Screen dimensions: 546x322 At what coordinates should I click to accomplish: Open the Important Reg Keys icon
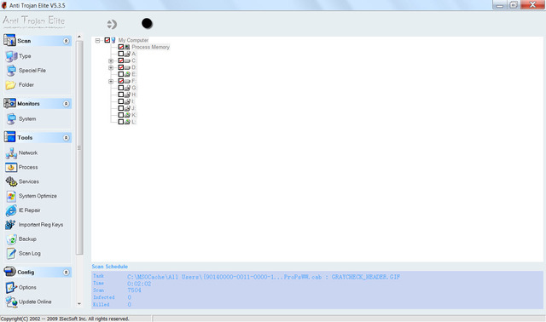tap(10, 225)
